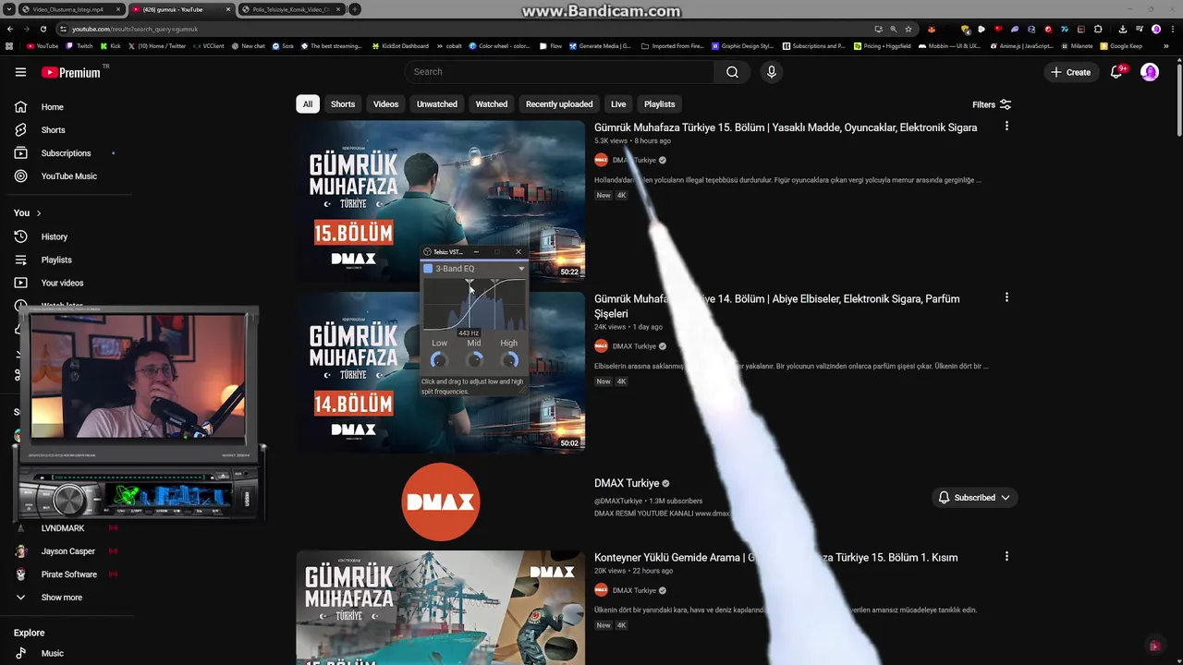
Task: Select the Watched filter chip
Action: [492, 104]
